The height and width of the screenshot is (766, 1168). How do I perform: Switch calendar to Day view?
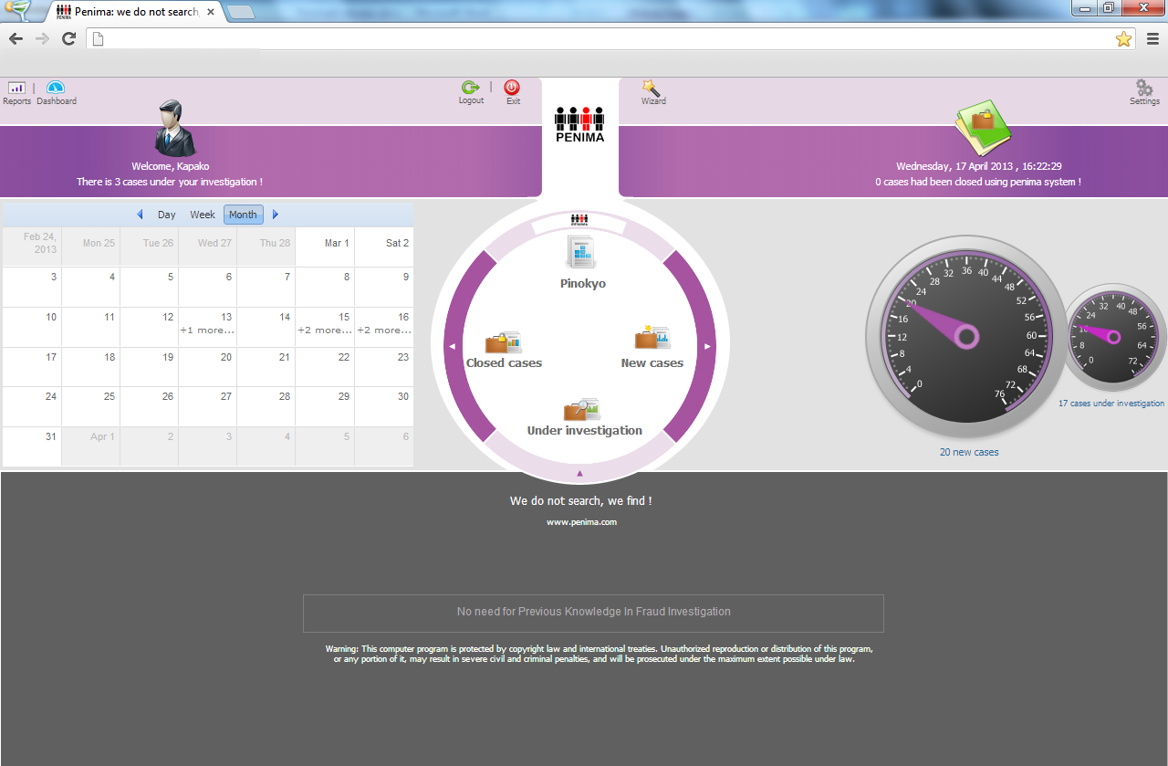point(166,215)
